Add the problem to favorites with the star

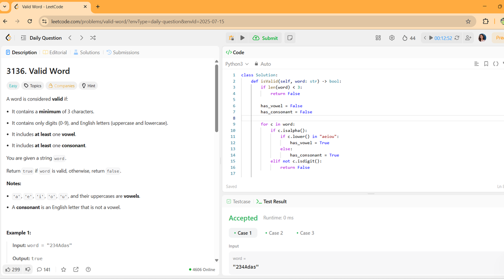click(x=63, y=269)
